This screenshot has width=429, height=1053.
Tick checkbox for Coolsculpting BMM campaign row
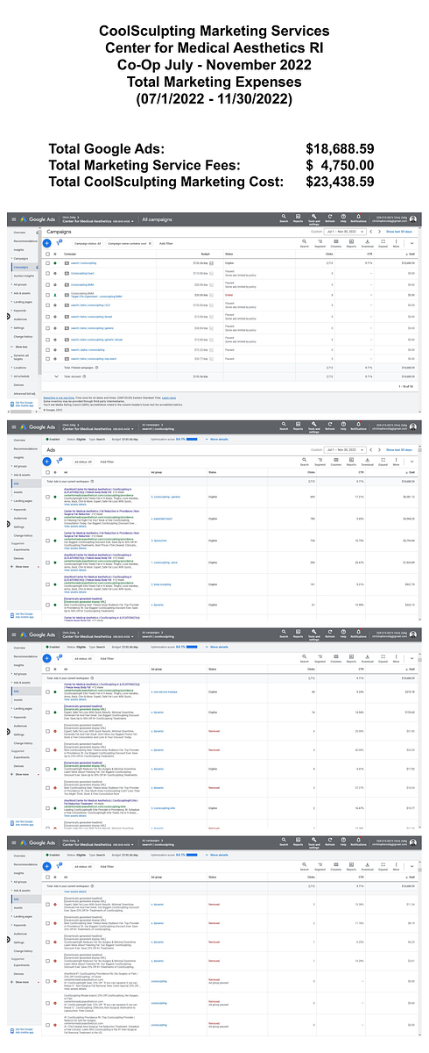click(x=47, y=283)
